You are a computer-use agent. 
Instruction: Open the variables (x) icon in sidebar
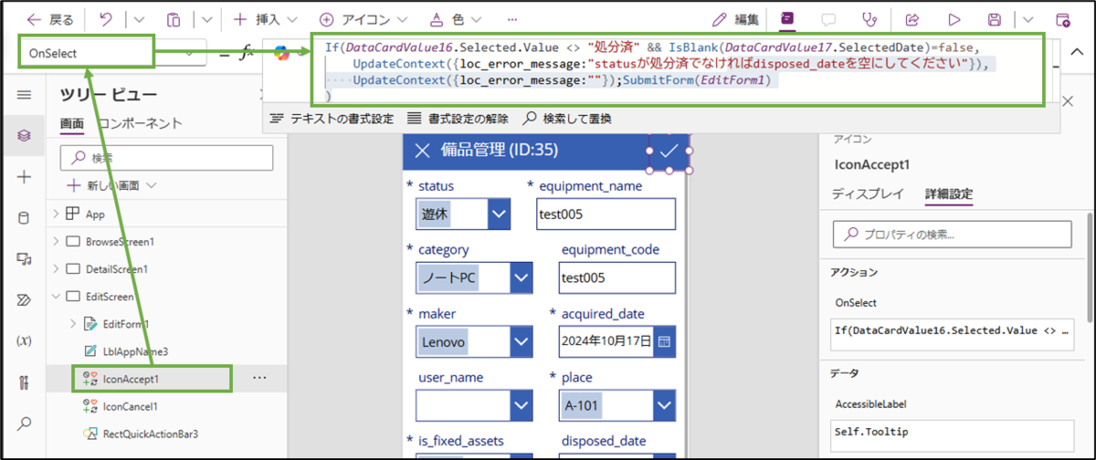24,341
